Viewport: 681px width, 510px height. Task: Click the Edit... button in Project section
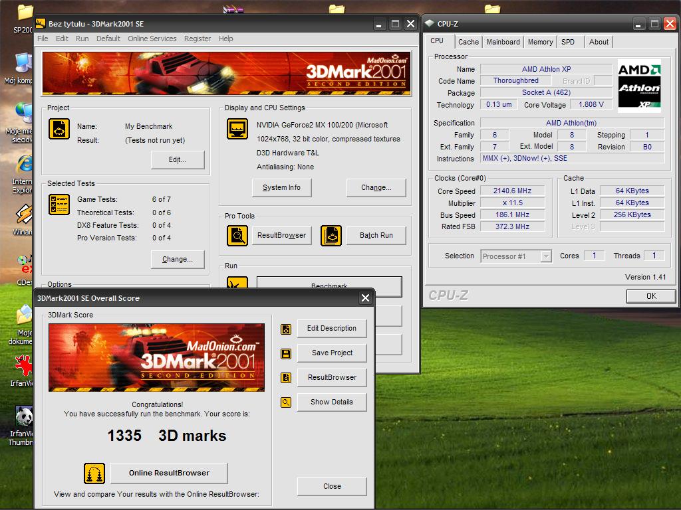tap(178, 159)
